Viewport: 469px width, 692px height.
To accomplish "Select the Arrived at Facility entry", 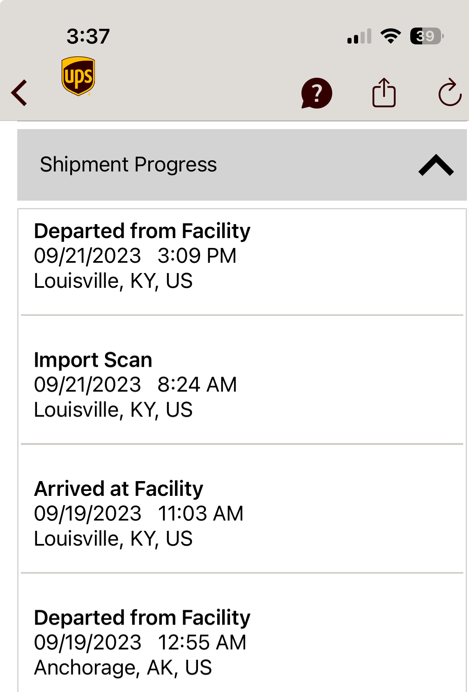I will point(119,488).
